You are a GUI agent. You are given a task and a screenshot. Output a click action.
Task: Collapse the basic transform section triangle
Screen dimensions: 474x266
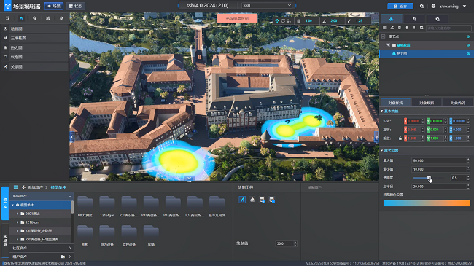[x=382, y=112]
